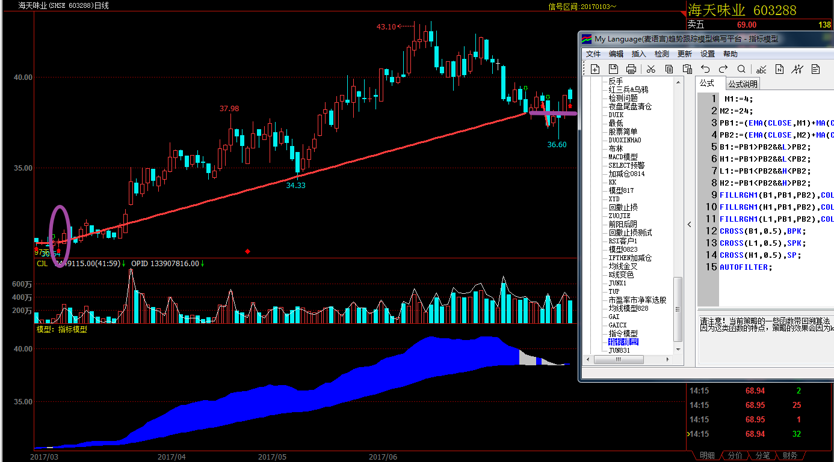Cut selection with the scissors icon
This screenshot has height=462, width=834.
[x=650, y=69]
